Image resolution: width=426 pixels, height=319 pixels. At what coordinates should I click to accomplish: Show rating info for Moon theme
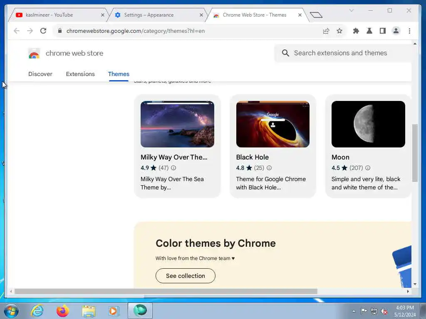(368, 168)
